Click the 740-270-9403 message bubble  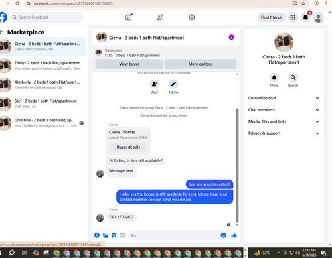(122, 217)
